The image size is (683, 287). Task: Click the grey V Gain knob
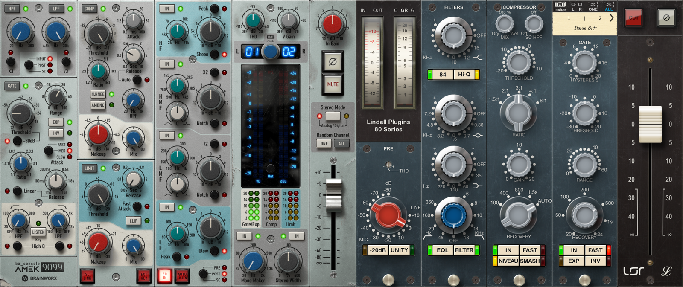pyautogui.click(x=289, y=20)
